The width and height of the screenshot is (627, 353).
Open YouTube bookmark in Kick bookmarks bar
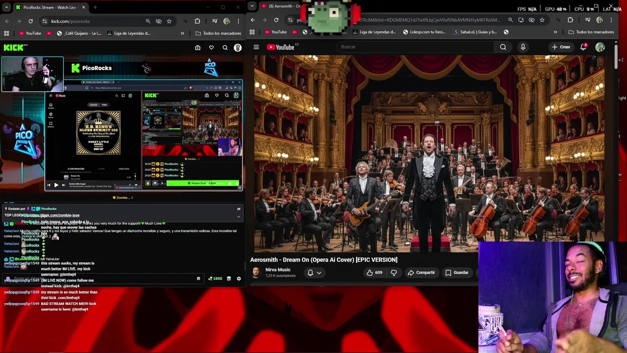pos(30,33)
